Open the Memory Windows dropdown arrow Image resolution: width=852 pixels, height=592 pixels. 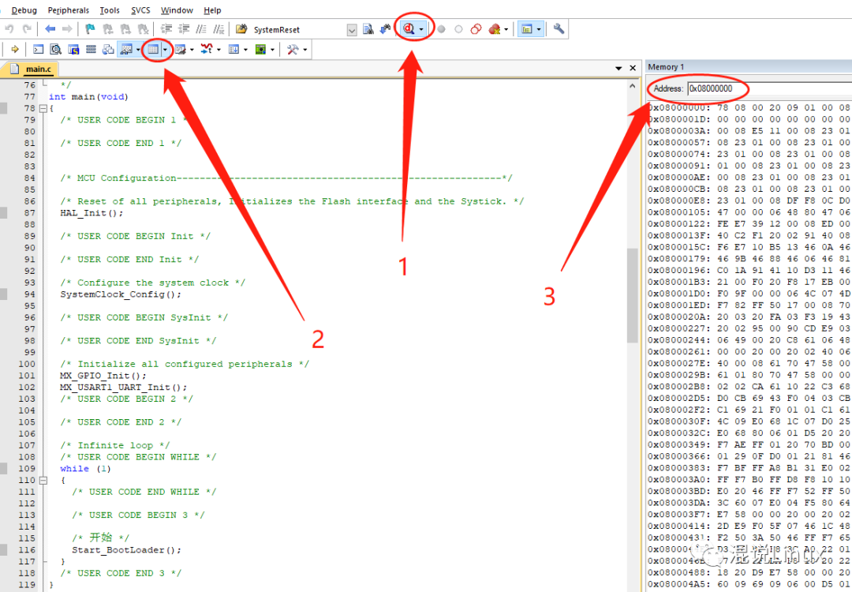tap(165, 50)
